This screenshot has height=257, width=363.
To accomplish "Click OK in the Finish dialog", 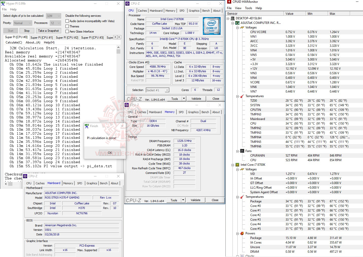I will [x=110, y=153].
